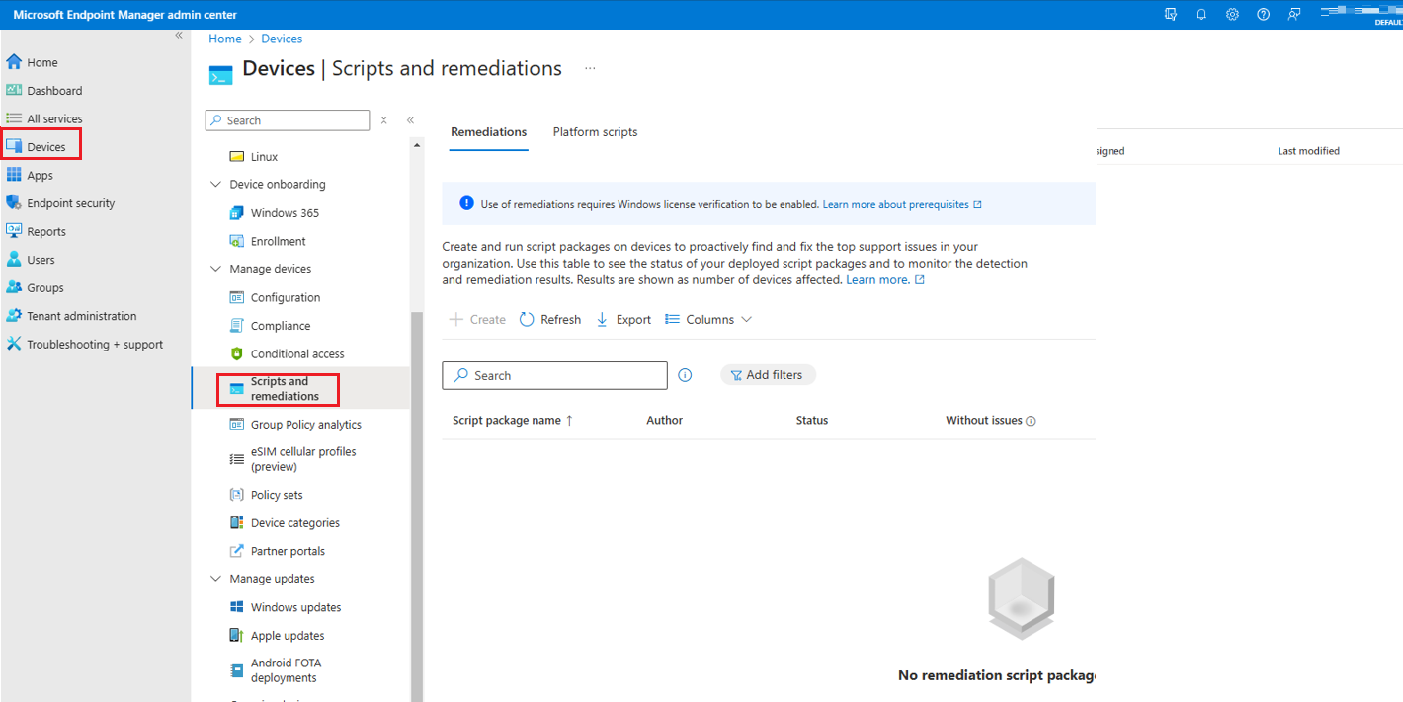Open Endpoint security
1403x702 pixels.
[x=70, y=203]
